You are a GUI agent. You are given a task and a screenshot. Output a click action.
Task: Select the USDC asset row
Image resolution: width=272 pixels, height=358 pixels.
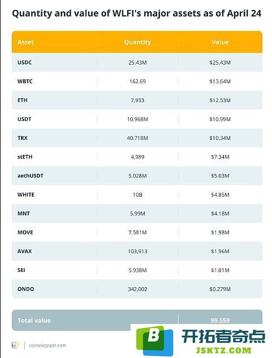point(137,62)
